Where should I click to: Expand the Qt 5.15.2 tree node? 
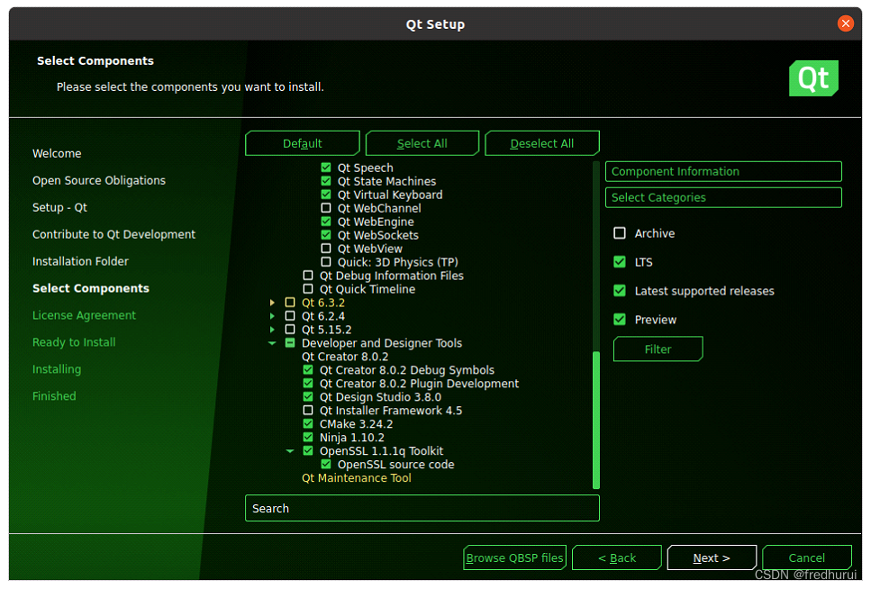272,329
